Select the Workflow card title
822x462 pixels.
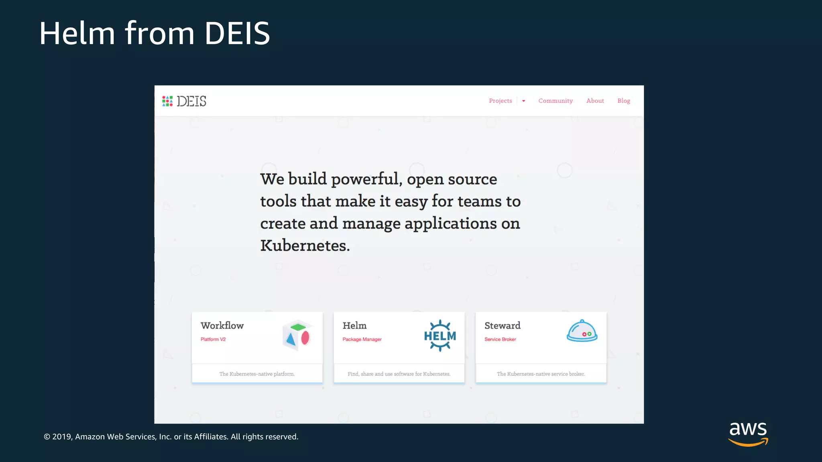pos(222,326)
